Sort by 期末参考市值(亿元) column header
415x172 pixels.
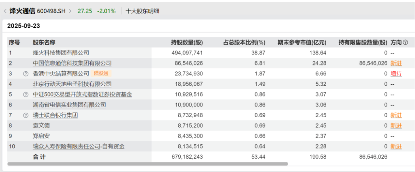point(302,42)
